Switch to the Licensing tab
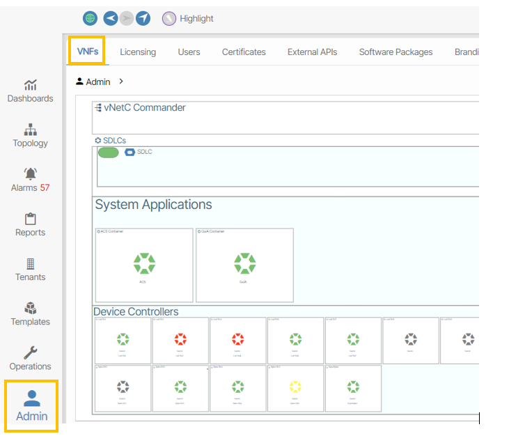This screenshot has width=509, height=436. [138, 52]
